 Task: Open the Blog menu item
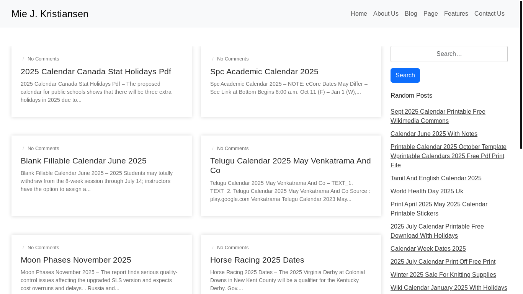(411, 14)
